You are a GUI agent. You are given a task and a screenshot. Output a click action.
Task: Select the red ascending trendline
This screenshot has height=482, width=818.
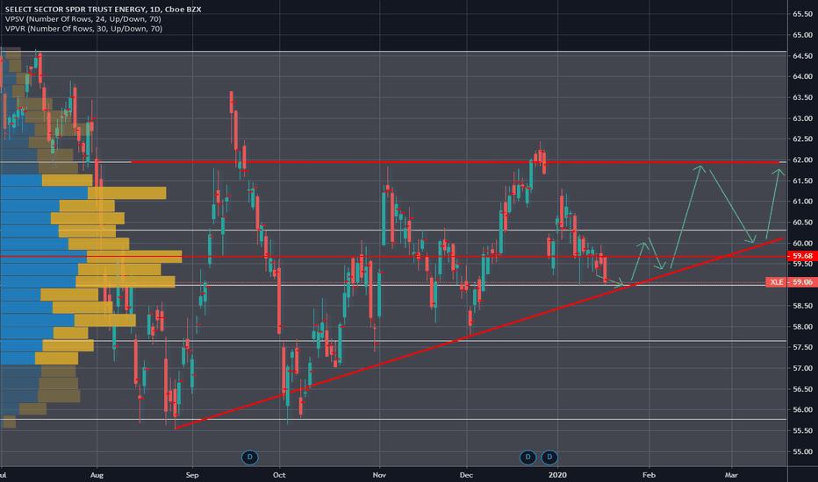point(479,334)
